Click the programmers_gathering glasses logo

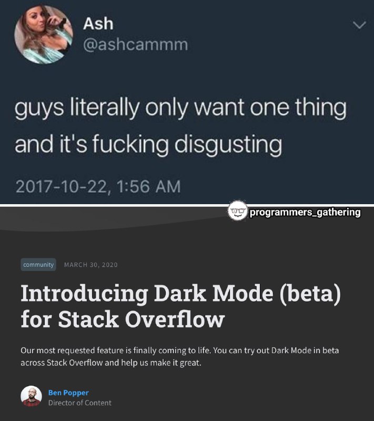point(237,211)
